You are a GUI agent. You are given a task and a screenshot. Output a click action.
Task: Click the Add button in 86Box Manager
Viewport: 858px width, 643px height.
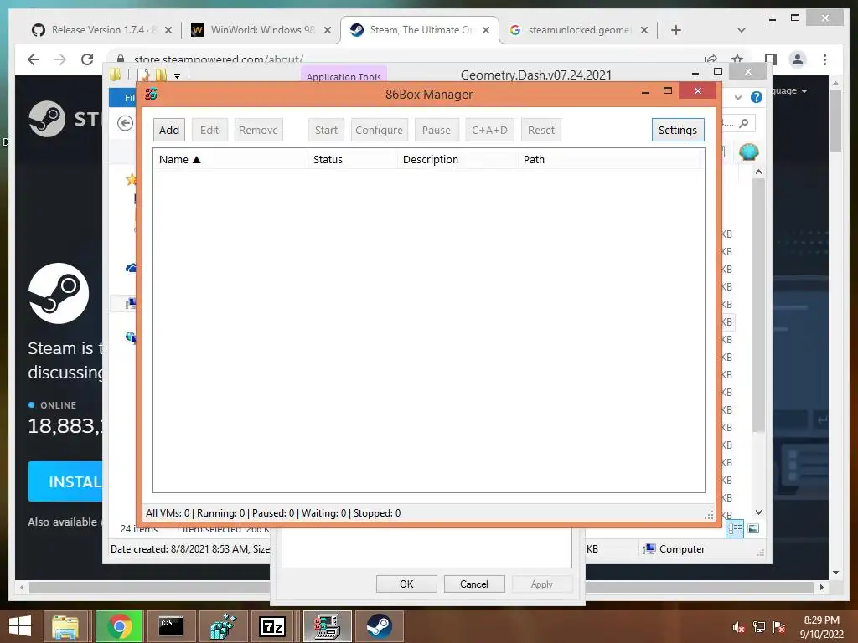click(x=169, y=130)
